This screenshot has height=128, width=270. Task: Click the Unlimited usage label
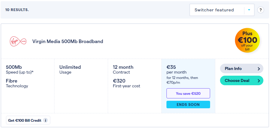coord(70,67)
